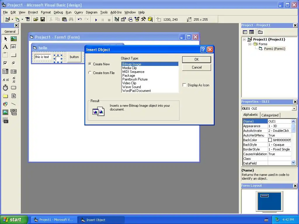
Task: Click the 'this is text' textbox on form
Action: 42,57
